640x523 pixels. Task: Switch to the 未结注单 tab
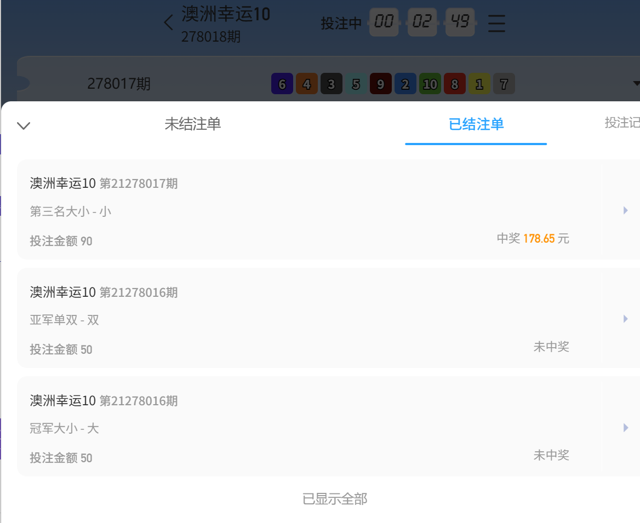(x=193, y=124)
